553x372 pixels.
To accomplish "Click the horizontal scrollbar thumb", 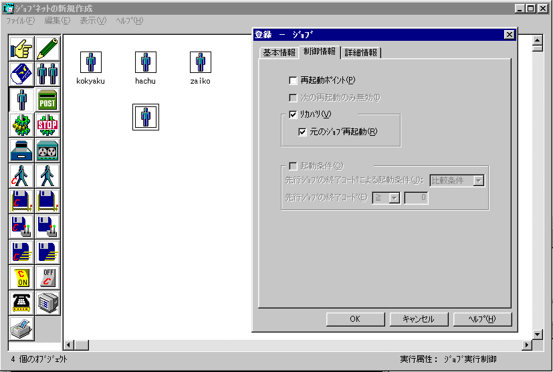I will click(x=82, y=345).
